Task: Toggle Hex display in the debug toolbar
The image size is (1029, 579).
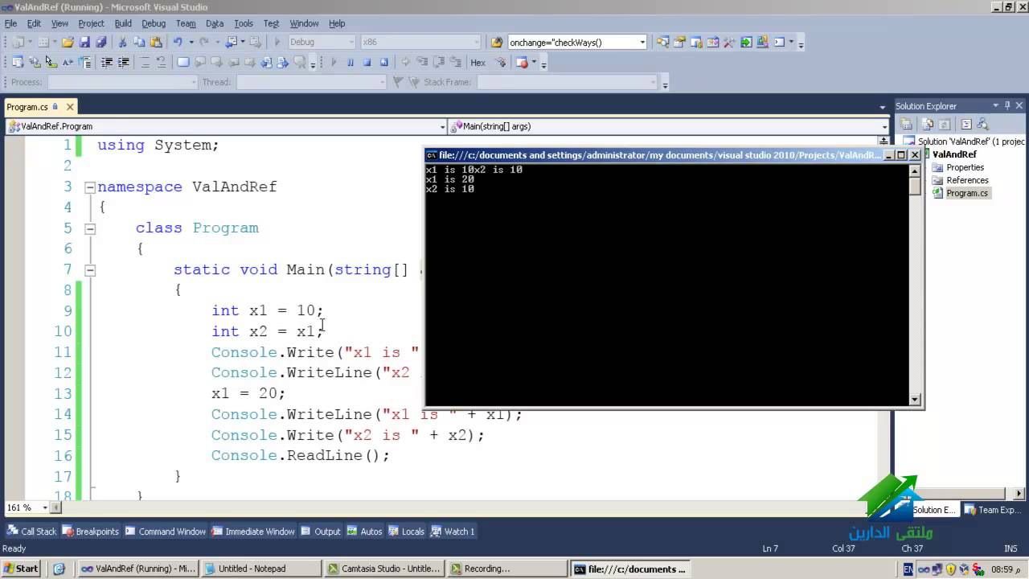Action: pyautogui.click(x=478, y=62)
